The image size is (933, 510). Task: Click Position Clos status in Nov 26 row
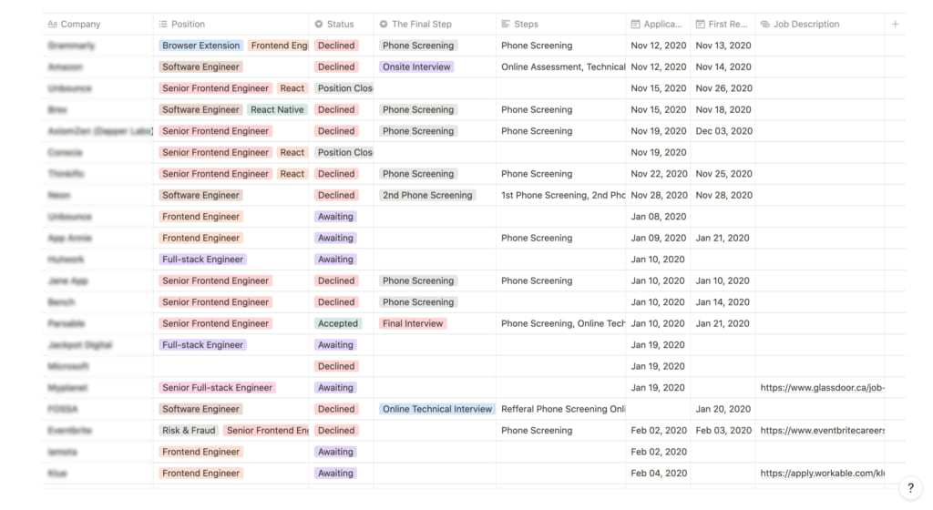(343, 88)
